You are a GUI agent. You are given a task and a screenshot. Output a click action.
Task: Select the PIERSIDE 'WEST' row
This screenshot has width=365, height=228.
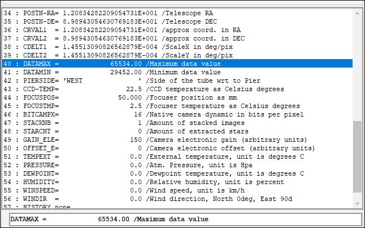(x=113, y=81)
